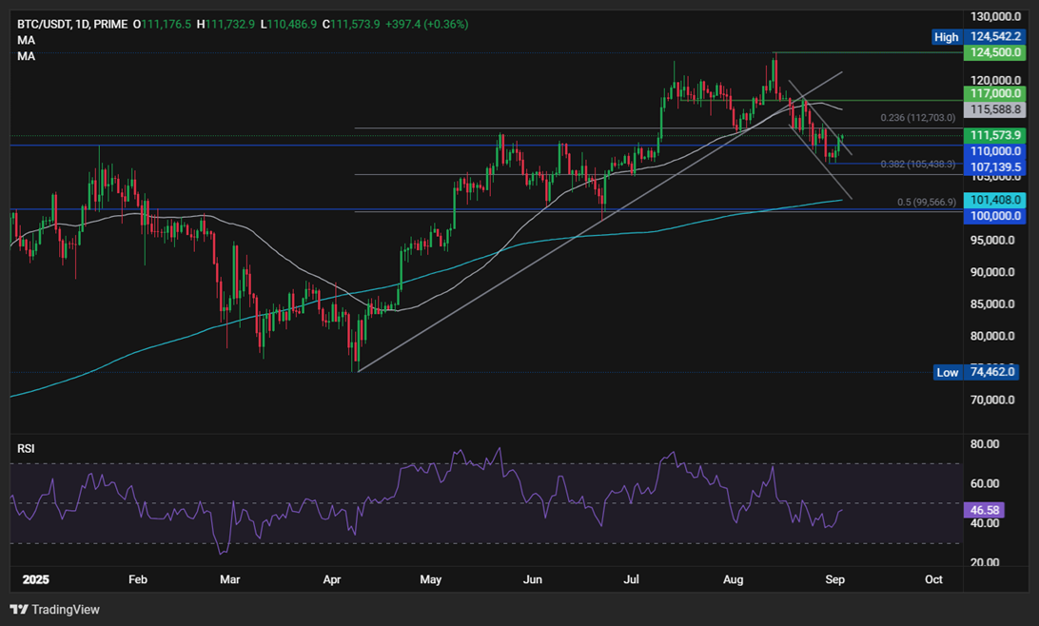
Task: Click the open price value O111,176.5
Action: (162, 24)
